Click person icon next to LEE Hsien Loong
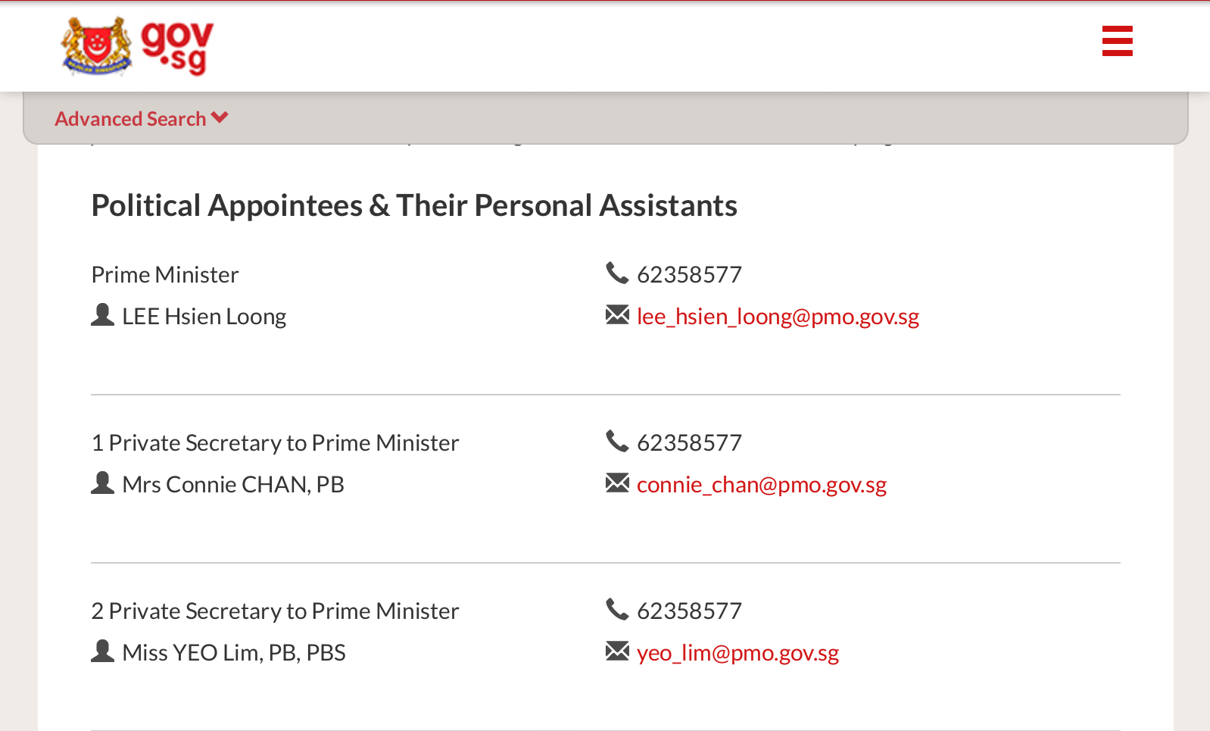1210x731 pixels. click(x=102, y=314)
